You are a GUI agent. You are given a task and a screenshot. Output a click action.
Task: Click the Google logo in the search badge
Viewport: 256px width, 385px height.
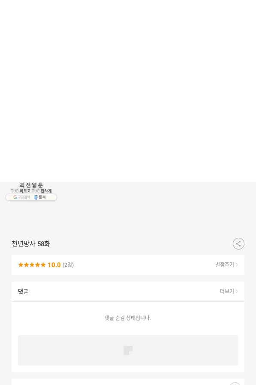coord(15,197)
